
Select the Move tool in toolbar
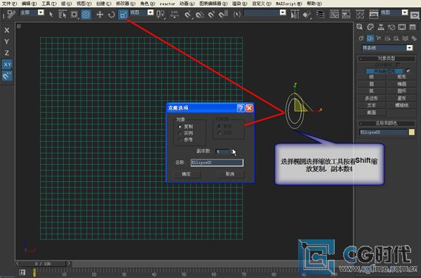[x=100, y=14]
